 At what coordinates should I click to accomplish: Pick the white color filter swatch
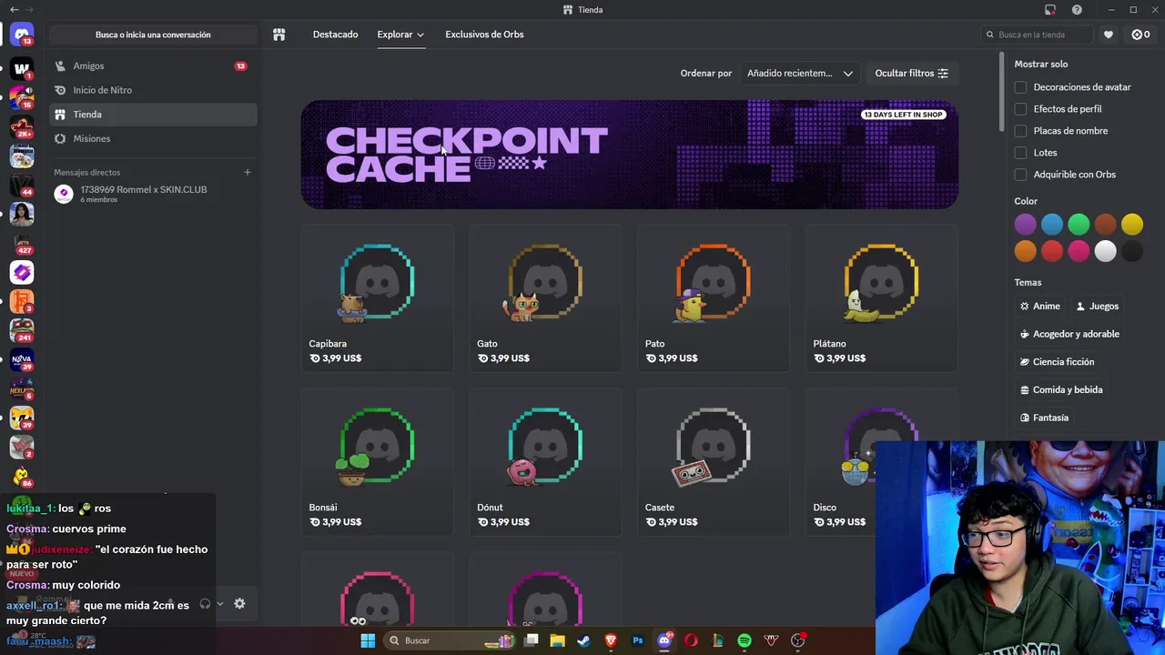(x=1105, y=251)
